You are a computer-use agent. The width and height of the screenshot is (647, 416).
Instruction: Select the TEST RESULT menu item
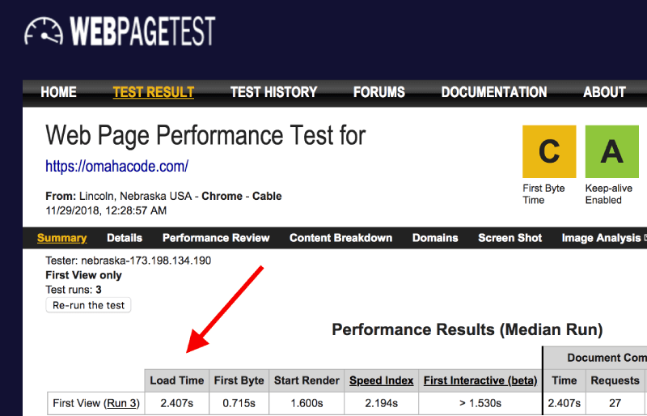pos(154,92)
